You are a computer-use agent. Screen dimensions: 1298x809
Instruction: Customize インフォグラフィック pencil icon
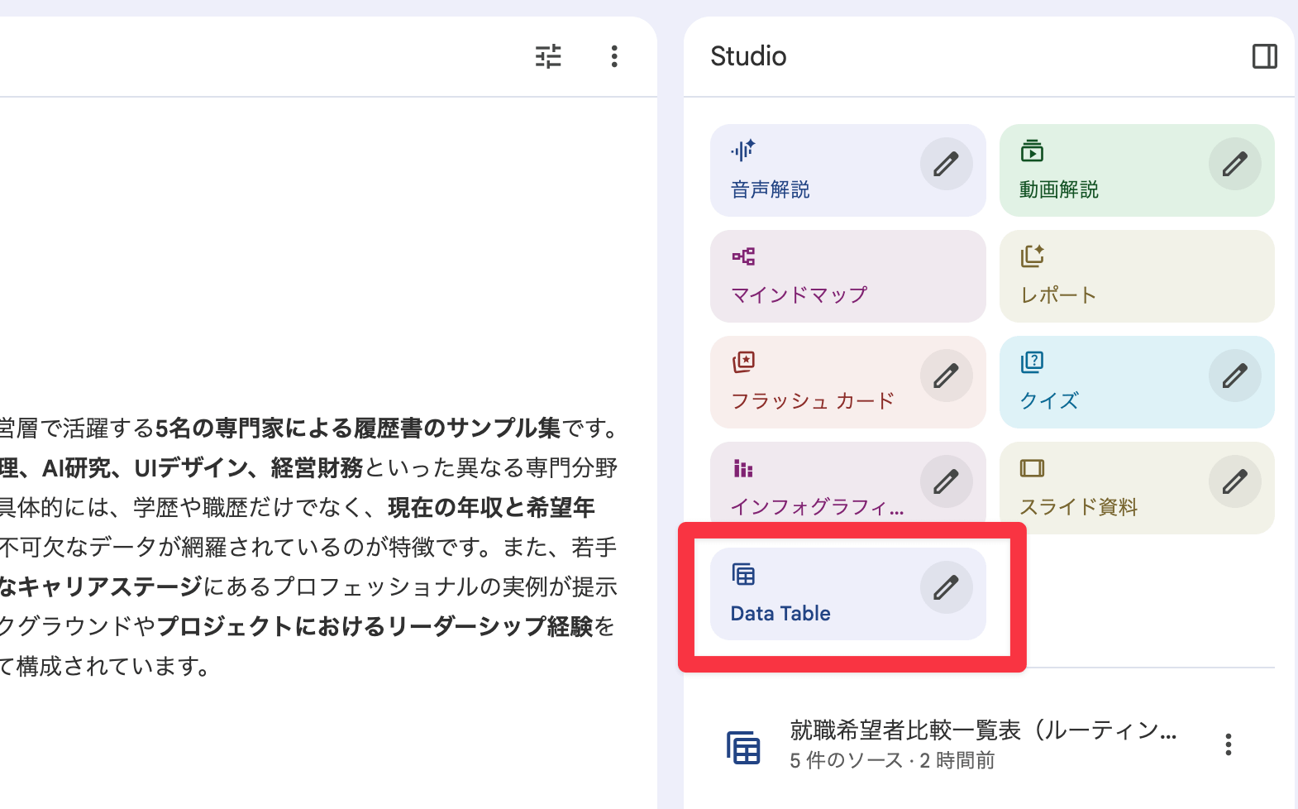click(946, 481)
